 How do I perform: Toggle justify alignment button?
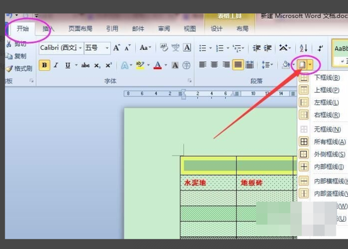point(238,65)
